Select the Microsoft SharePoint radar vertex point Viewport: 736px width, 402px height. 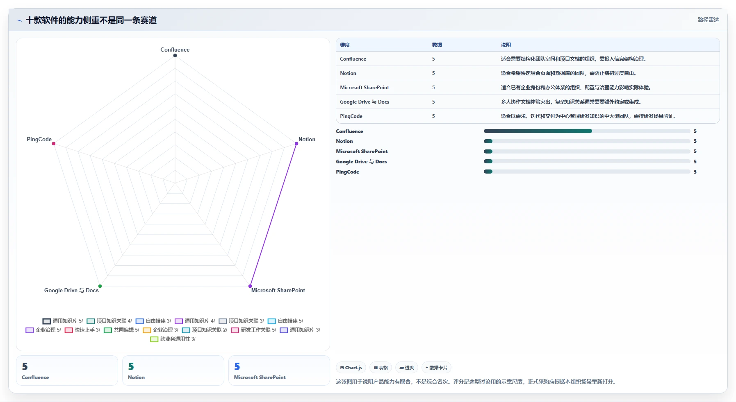250,286
